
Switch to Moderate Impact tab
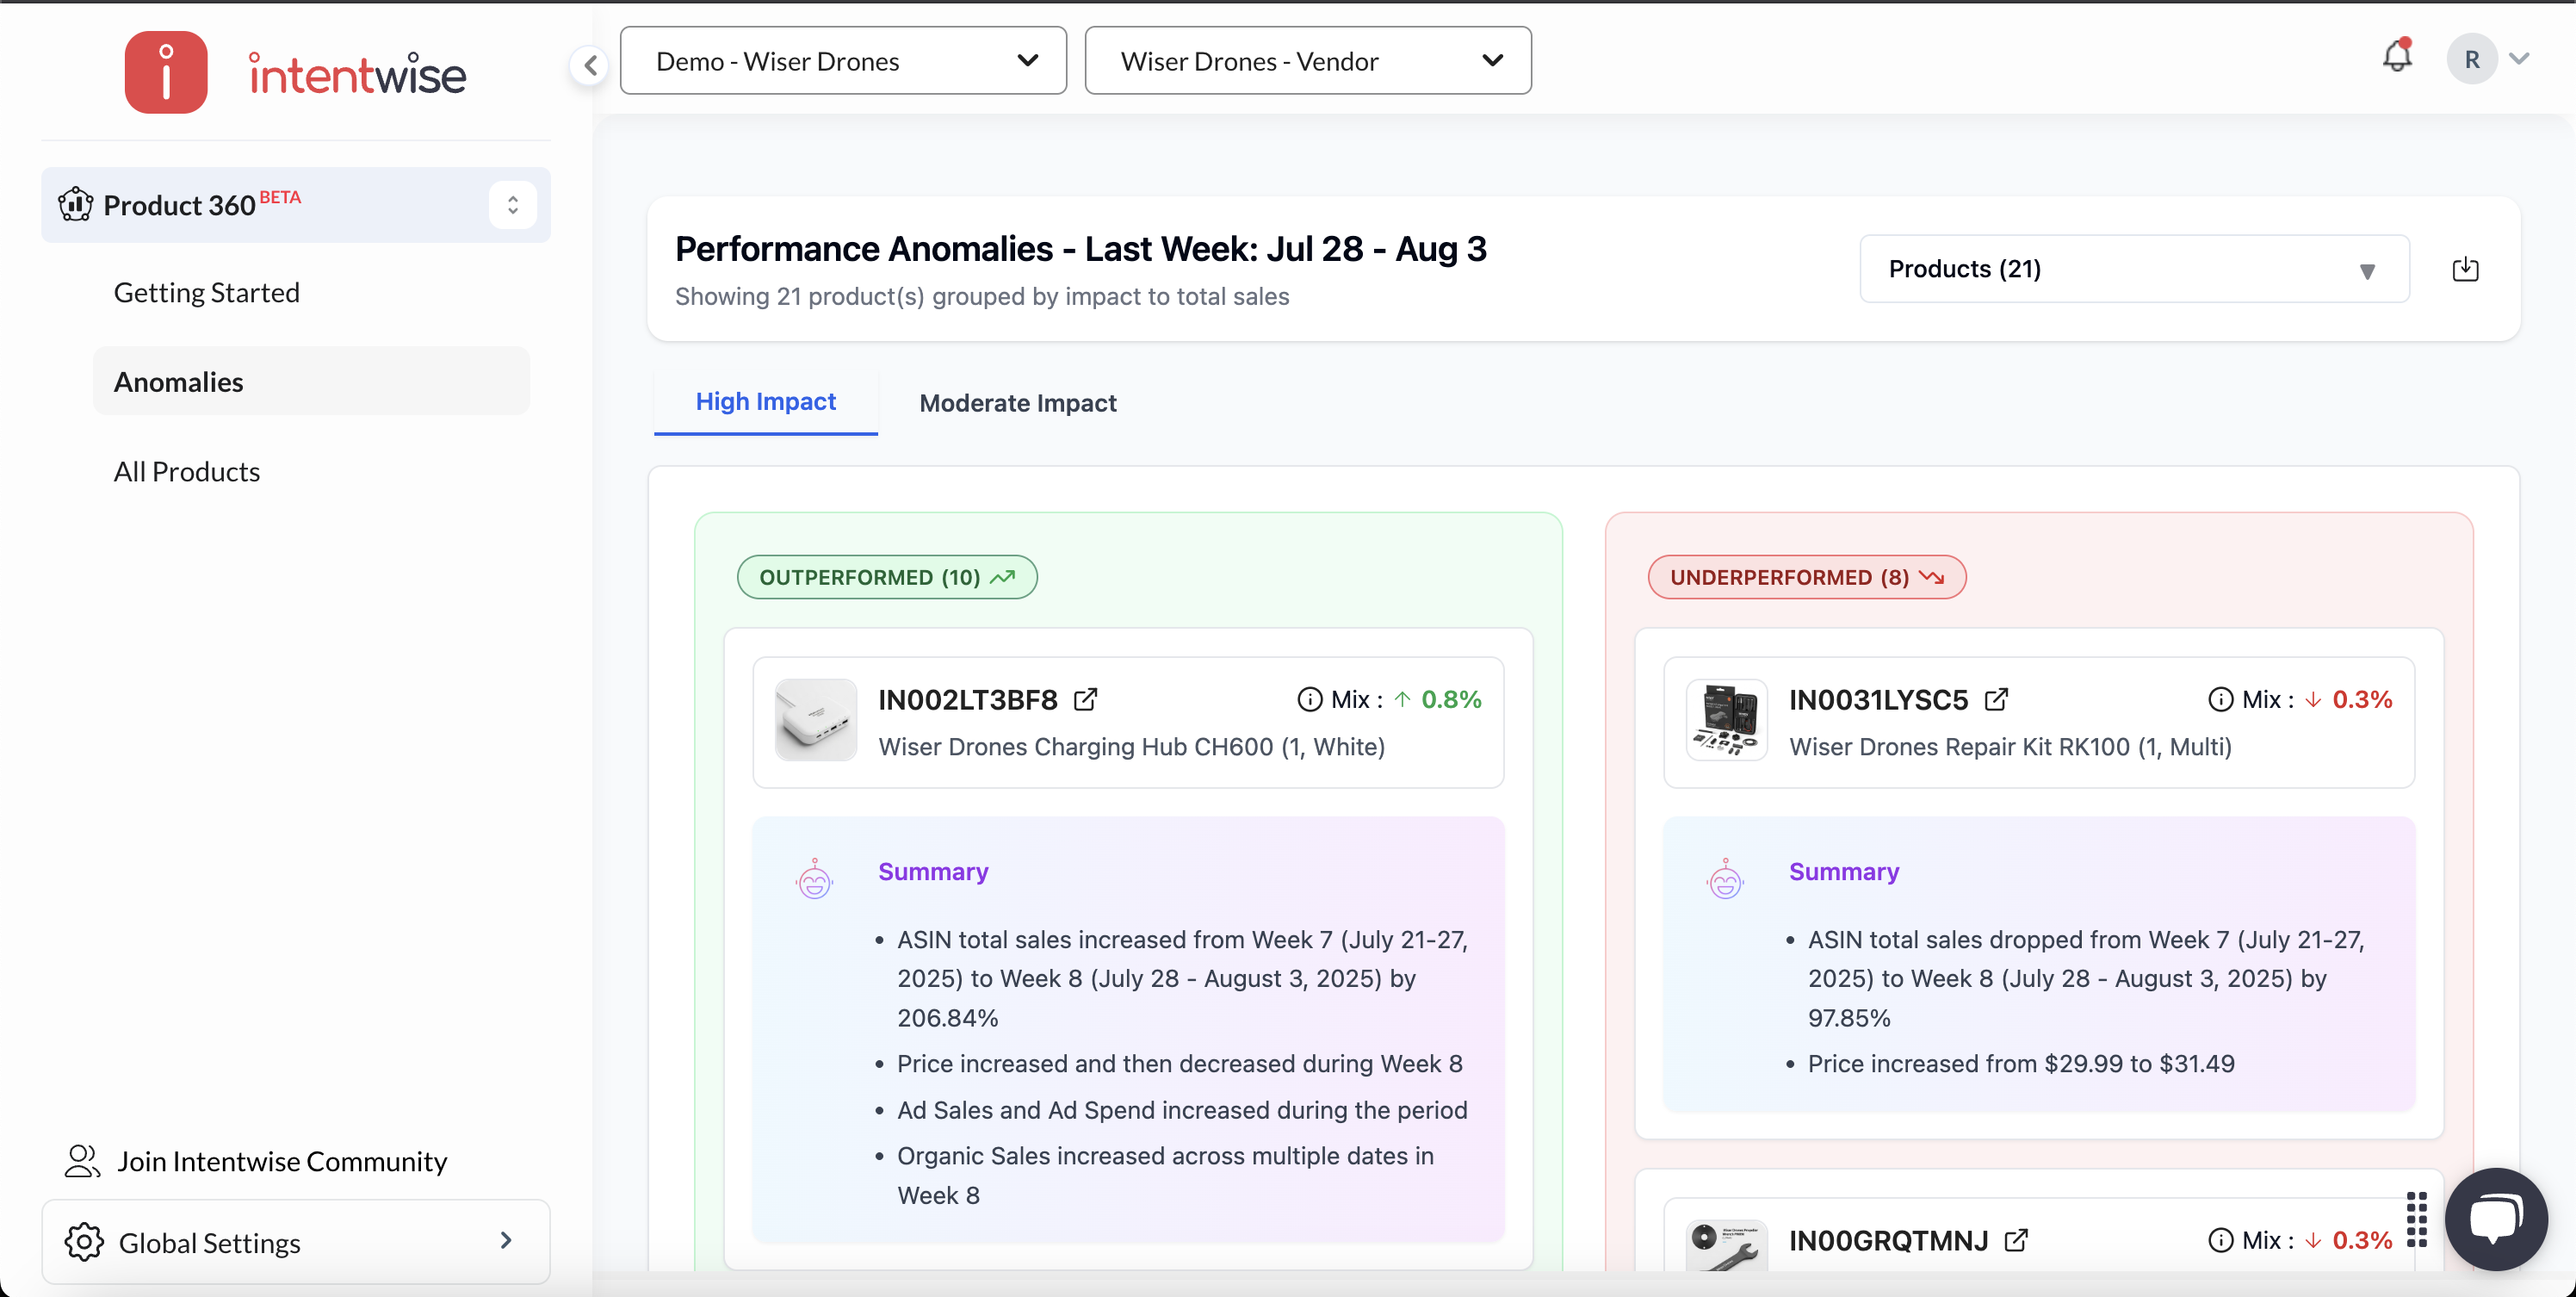tap(1017, 403)
